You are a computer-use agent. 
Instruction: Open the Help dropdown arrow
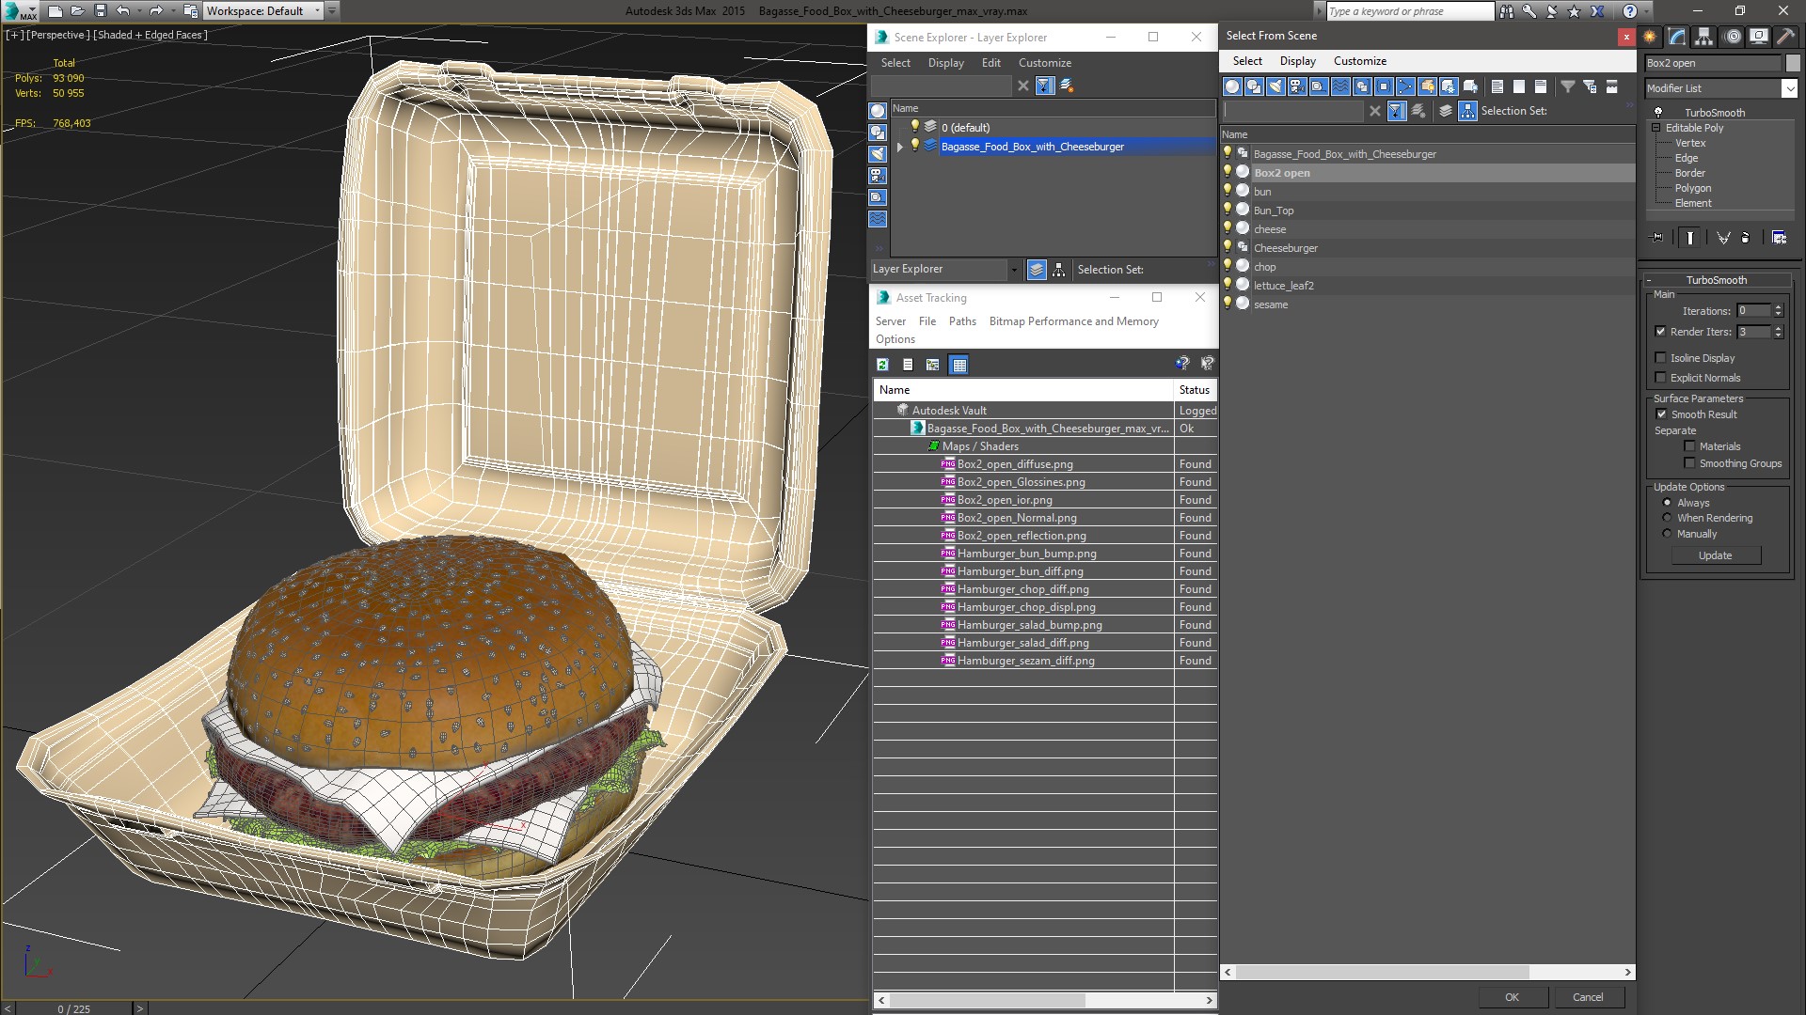1646,11
